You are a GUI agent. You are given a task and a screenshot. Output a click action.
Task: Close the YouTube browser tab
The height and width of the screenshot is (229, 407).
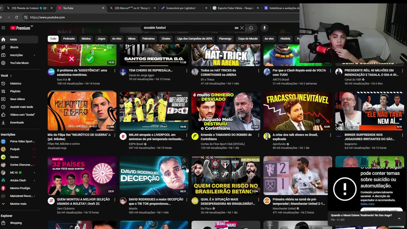[103, 8]
